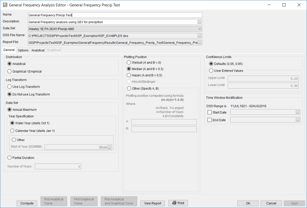Open the Analytical tab

tap(38, 50)
